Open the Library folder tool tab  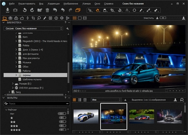click(x=5, y=18)
